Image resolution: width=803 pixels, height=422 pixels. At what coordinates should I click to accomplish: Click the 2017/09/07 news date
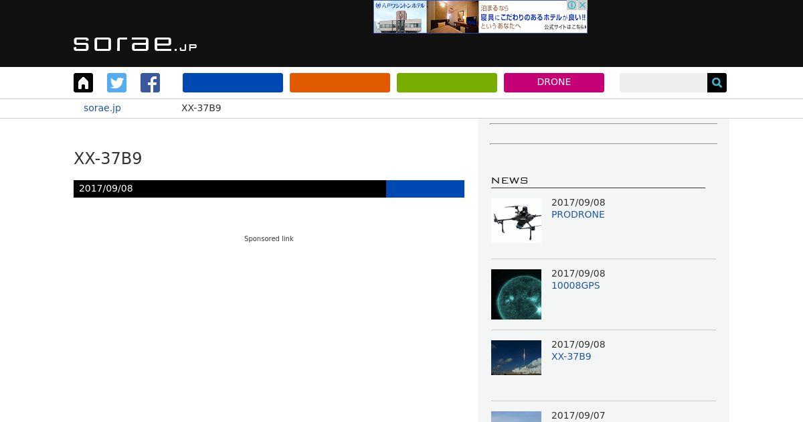point(578,415)
